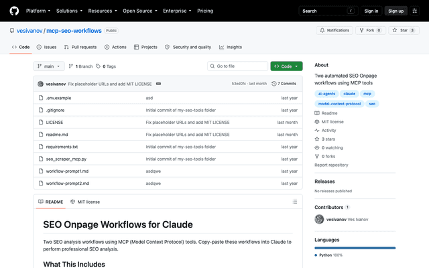
Task: Expand commit message ellipsis icon
Action: (158, 84)
